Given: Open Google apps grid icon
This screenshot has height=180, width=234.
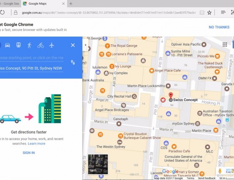Looking at the screenshot, I should coord(225,44).
